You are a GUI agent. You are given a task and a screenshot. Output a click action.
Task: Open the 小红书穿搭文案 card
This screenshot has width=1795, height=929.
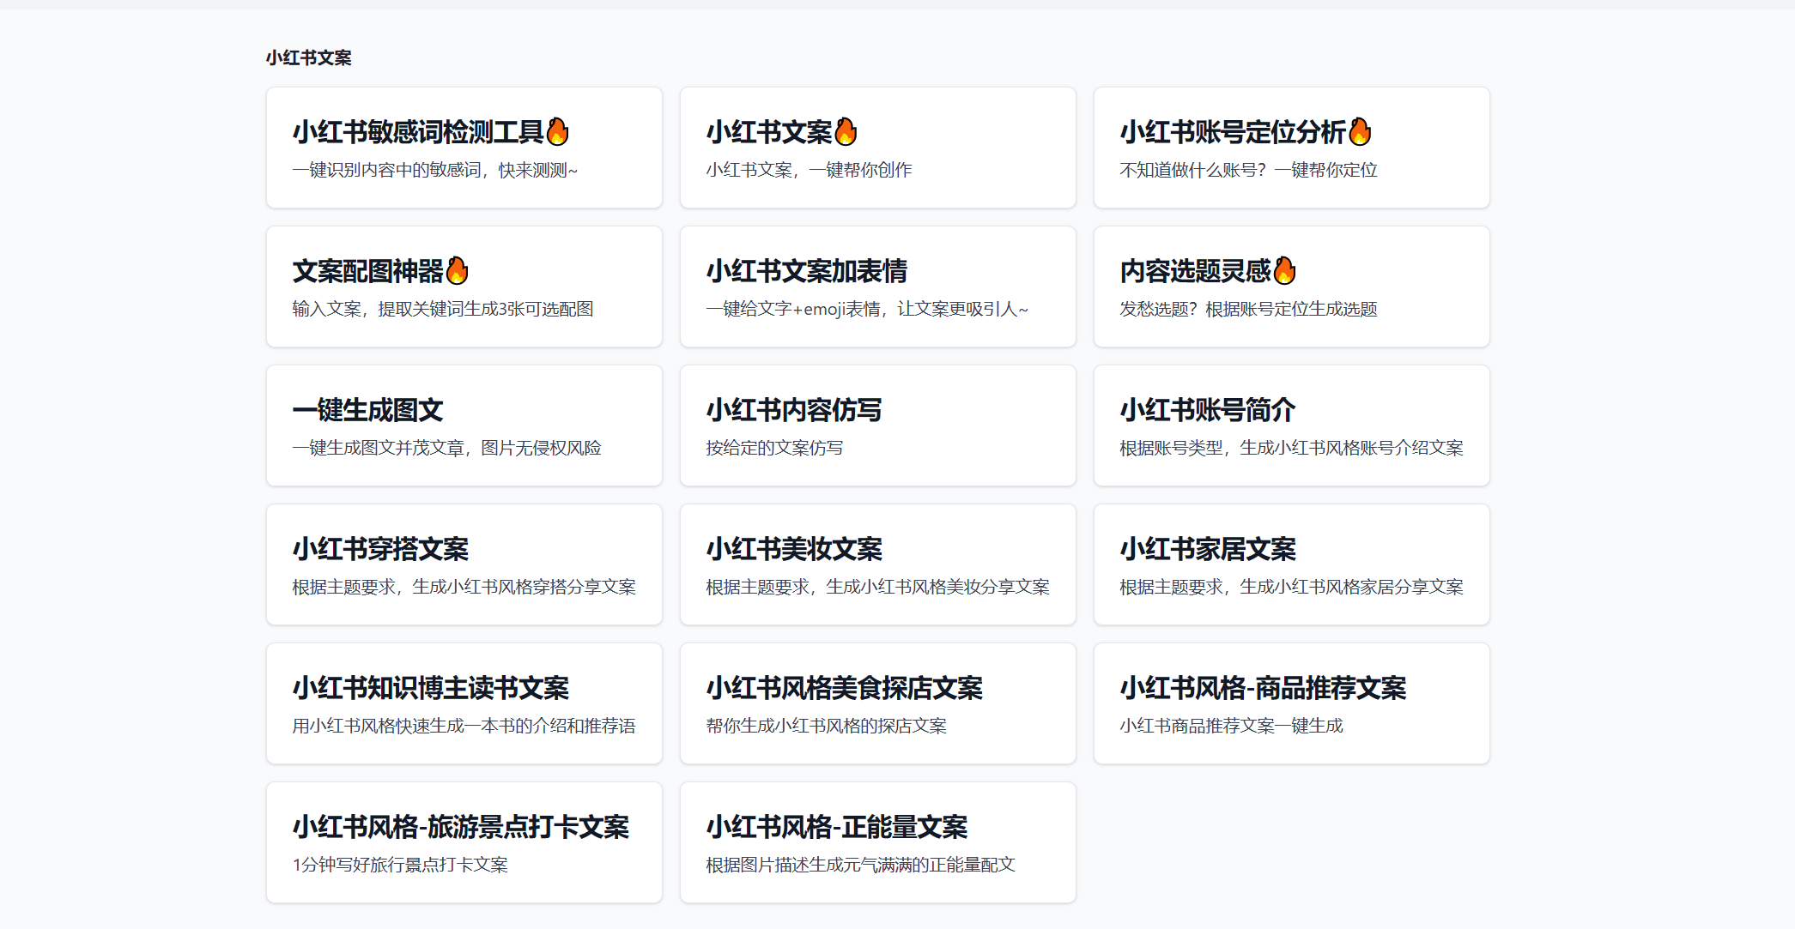click(464, 564)
